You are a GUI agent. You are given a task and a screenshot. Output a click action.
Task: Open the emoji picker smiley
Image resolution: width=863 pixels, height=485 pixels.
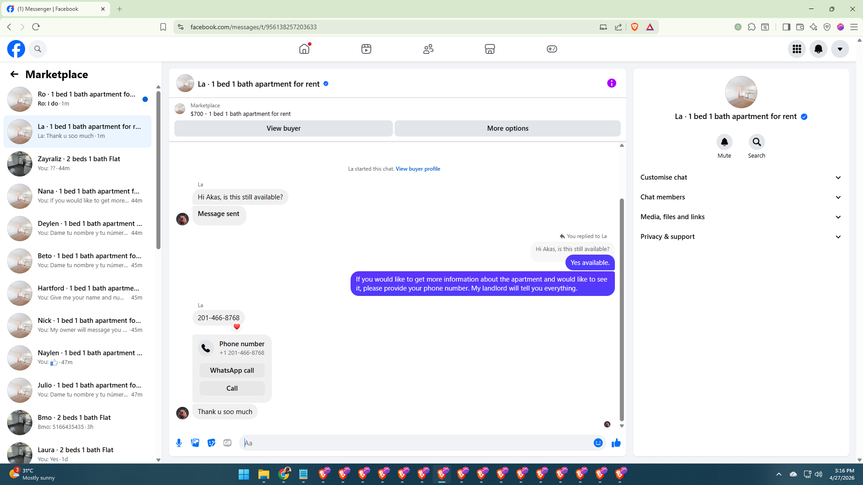[x=598, y=443]
